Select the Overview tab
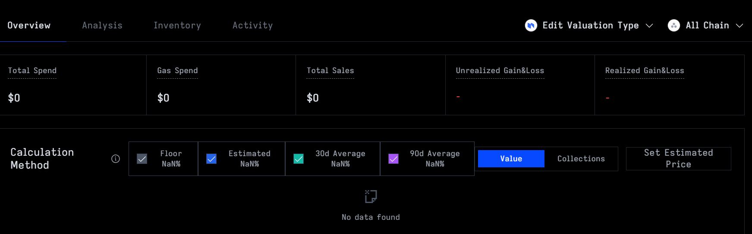Image resolution: width=752 pixels, height=234 pixels. pos(29,25)
